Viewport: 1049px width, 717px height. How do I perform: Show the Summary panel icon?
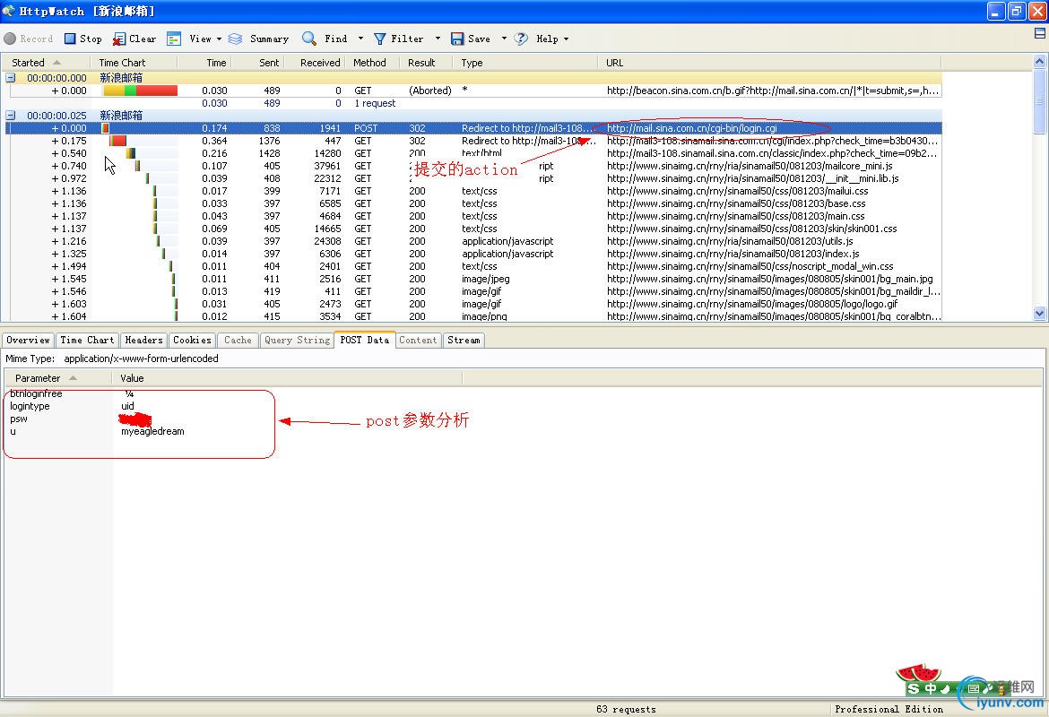[235, 39]
